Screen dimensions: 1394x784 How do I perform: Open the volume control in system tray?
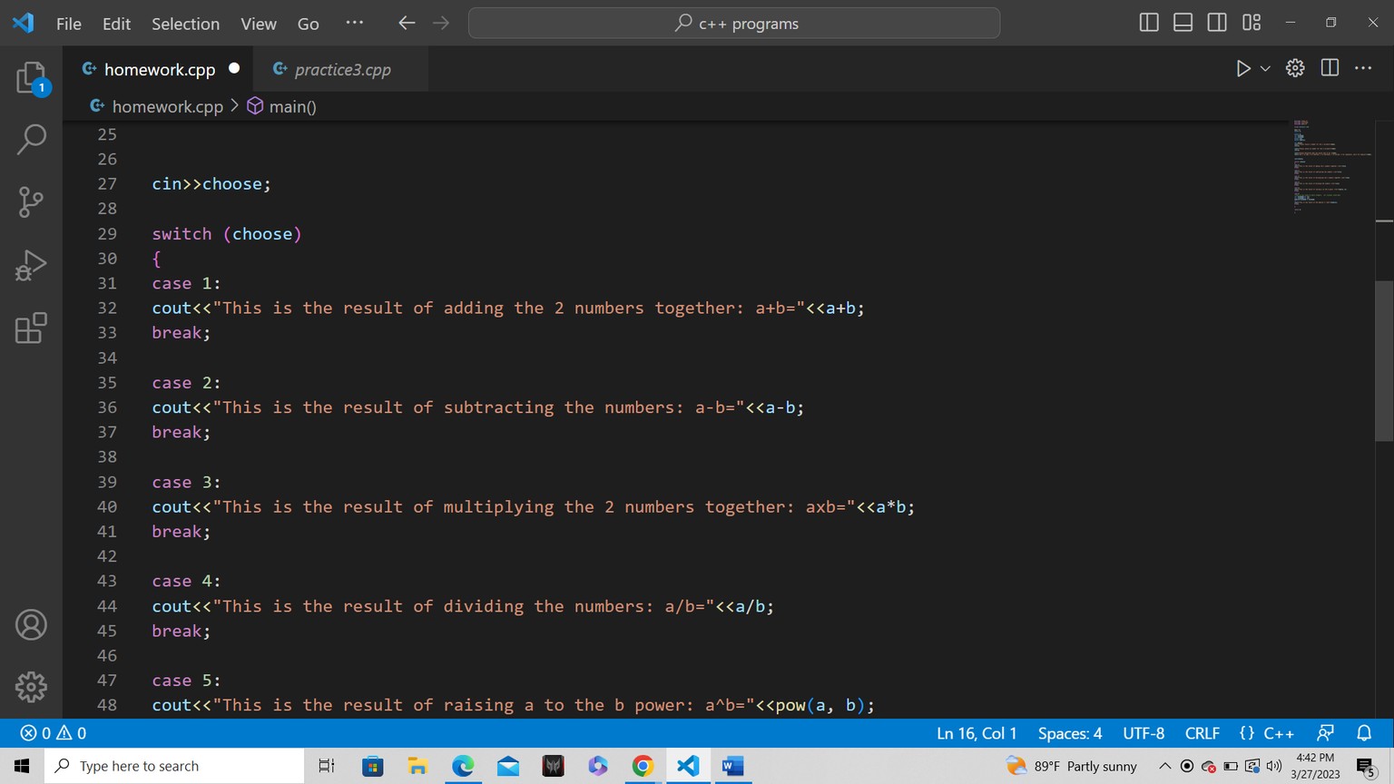[x=1274, y=766]
